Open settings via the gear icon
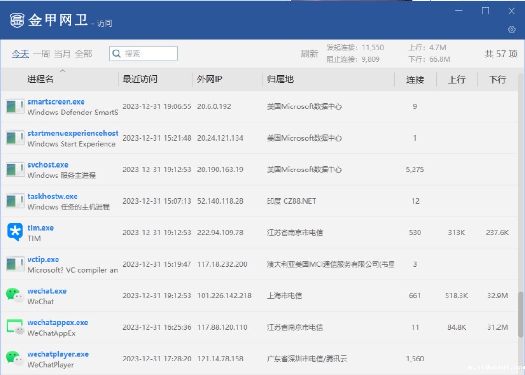The height and width of the screenshot is (375, 525). click(x=511, y=29)
